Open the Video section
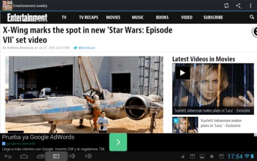 point(187,17)
